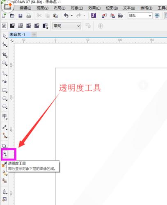Click the Redo arrow icon
This screenshot has width=167, height=205.
[x=79, y=16]
